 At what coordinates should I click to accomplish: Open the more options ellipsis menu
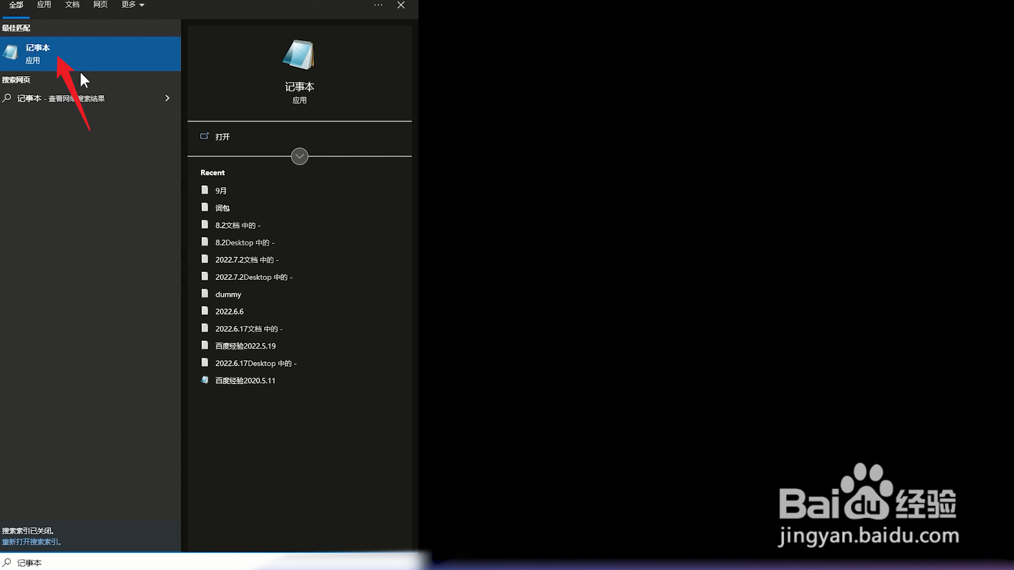pyautogui.click(x=378, y=5)
